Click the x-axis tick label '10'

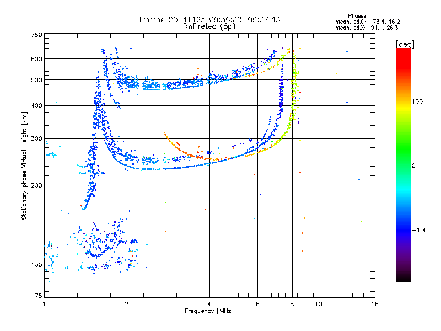point(319,304)
